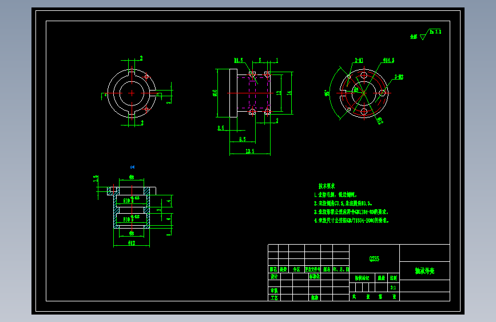Select the 3-Φ2 hole callout

(399, 77)
